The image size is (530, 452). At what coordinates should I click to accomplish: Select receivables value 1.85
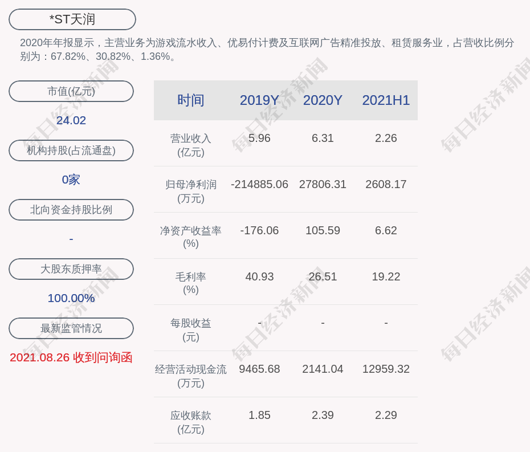tap(259, 415)
